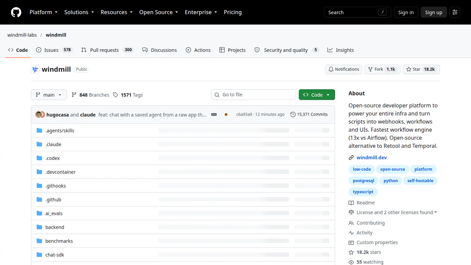Open the appearance settings icon next to Sign up
The width and height of the screenshot is (471, 265).
coord(455,12)
